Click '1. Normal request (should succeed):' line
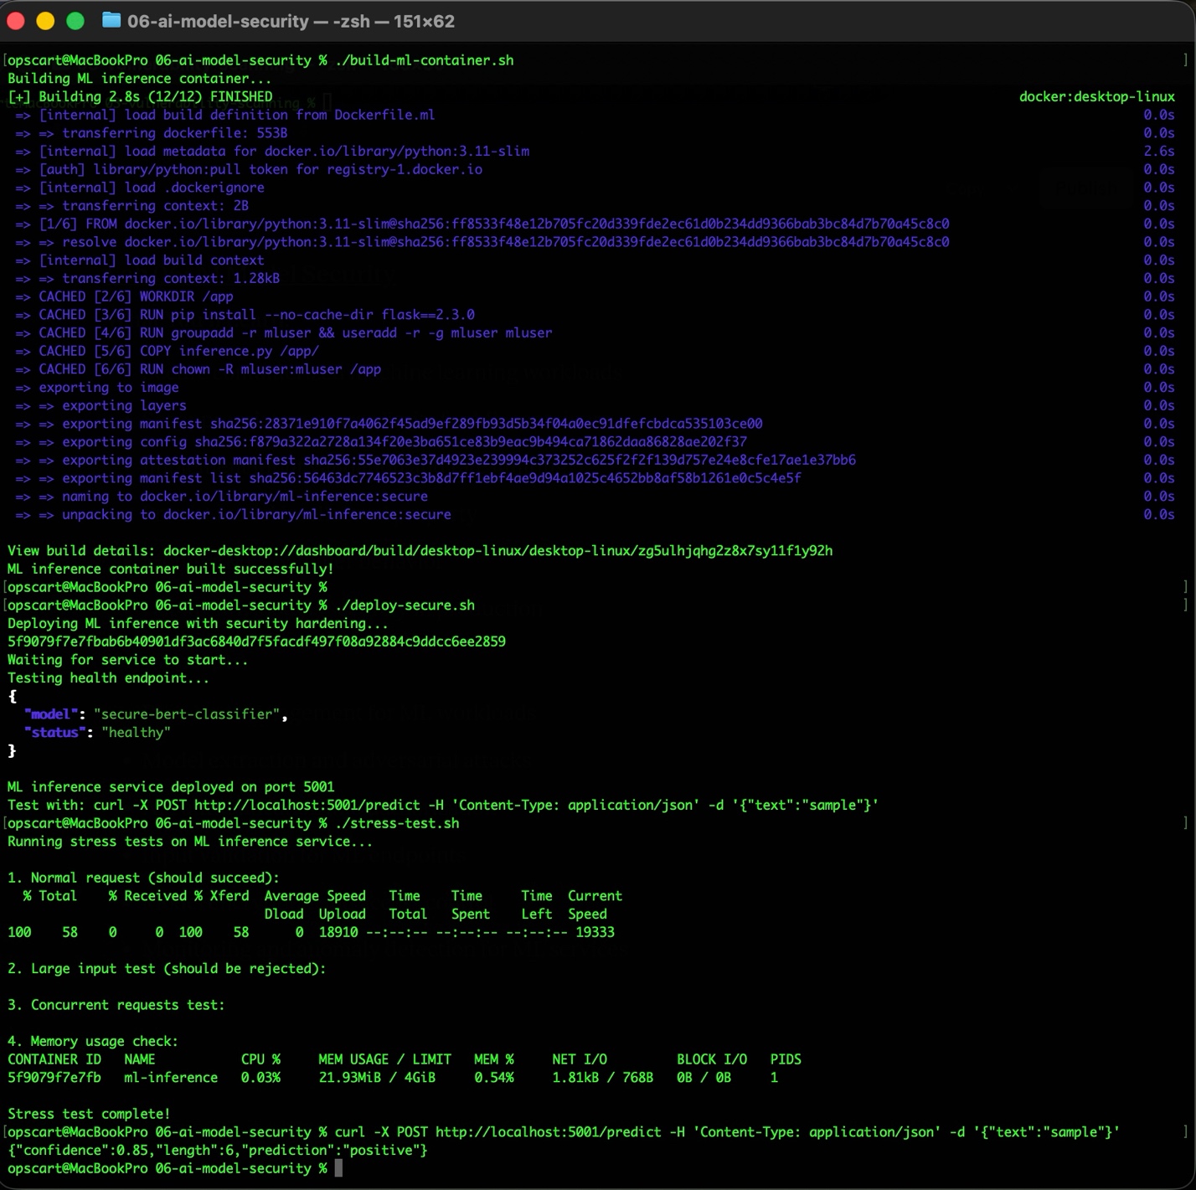This screenshot has width=1196, height=1190. click(x=143, y=878)
